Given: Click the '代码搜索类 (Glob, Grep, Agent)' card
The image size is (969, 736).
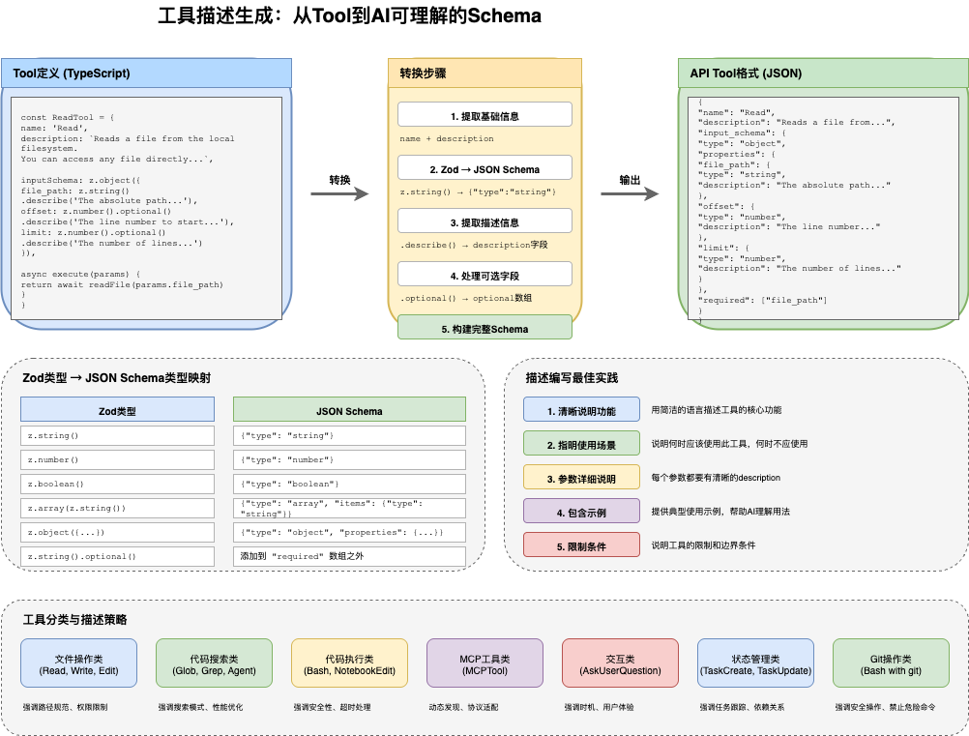Looking at the screenshot, I should 214,664.
